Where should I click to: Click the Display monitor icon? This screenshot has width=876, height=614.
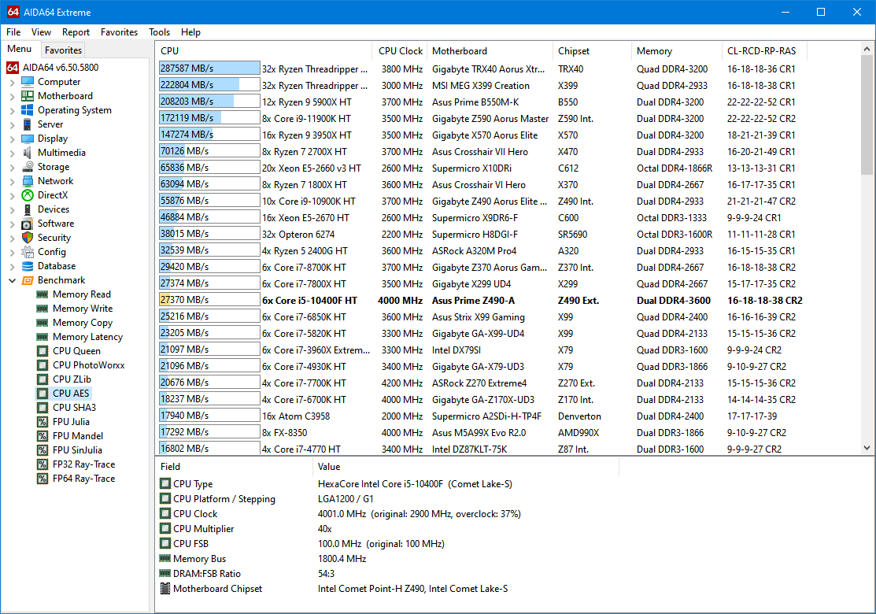pos(28,139)
